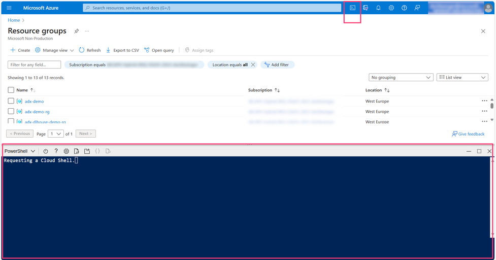
Task: Open the page number dropdown
Action: click(56, 134)
